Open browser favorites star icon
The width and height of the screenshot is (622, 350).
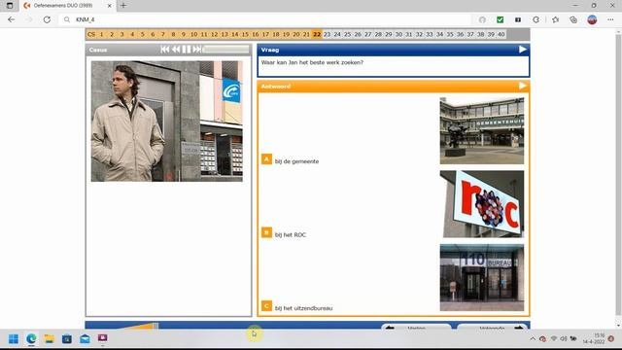[555, 19]
